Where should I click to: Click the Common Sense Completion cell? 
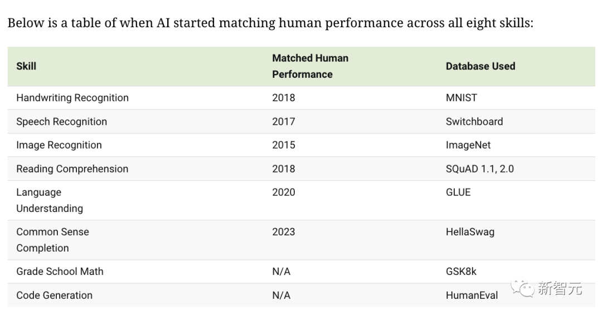(x=52, y=240)
